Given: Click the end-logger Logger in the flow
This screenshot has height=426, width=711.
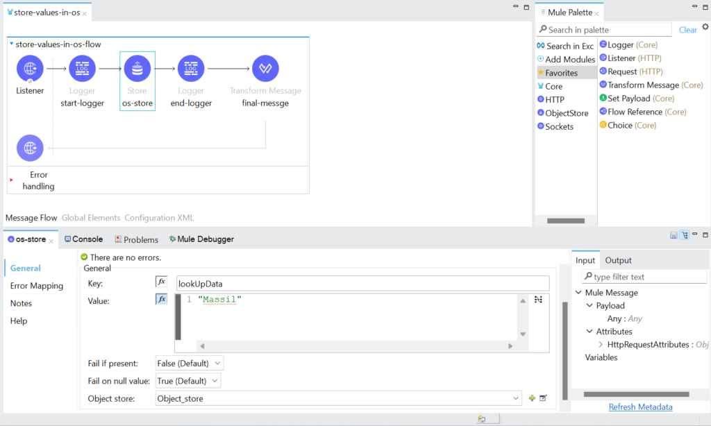Looking at the screenshot, I should (190, 69).
